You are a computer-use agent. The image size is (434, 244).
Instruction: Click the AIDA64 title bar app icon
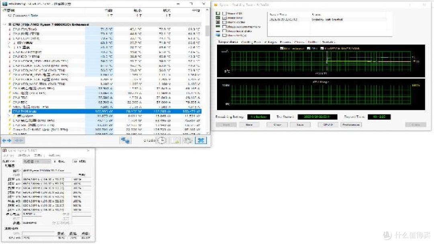pyautogui.click(x=216, y=5)
